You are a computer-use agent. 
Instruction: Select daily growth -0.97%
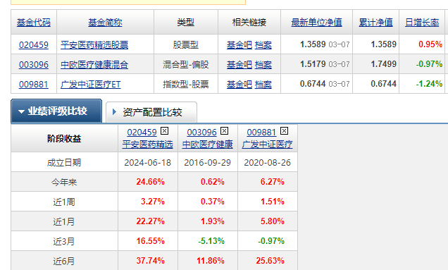click(429, 64)
